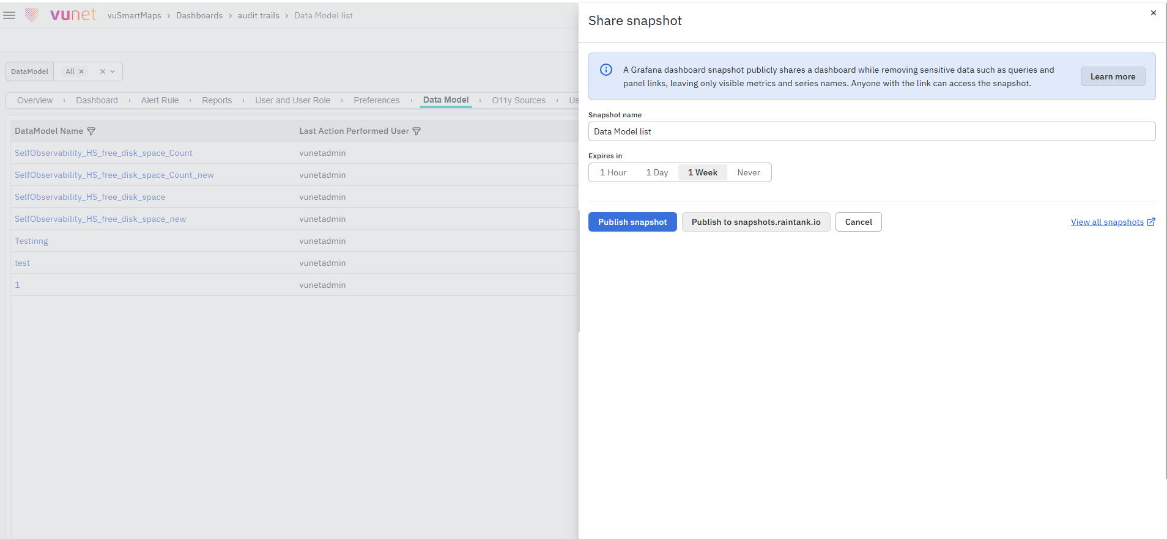Viewport: 1167px width, 539px height.
Task: Open the hamburger navigation menu
Action: (9, 15)
